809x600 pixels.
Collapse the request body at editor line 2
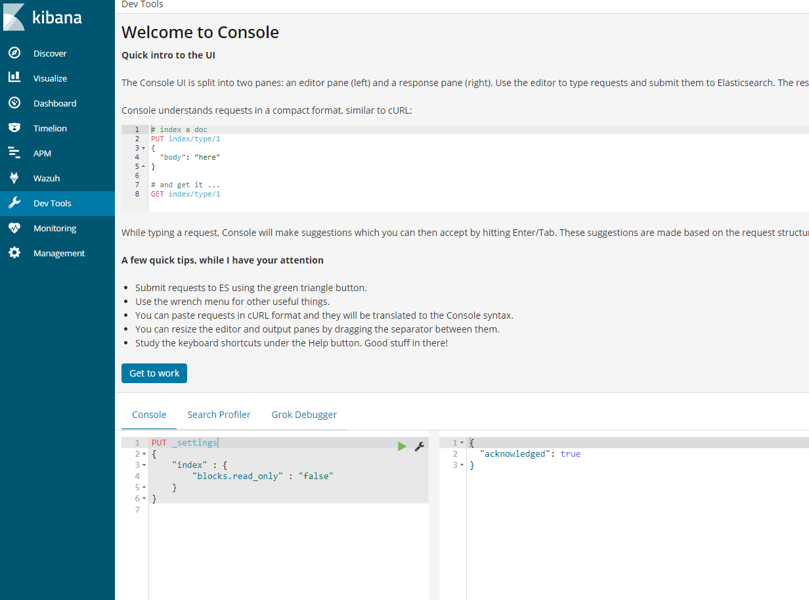(x=144, y=454)
